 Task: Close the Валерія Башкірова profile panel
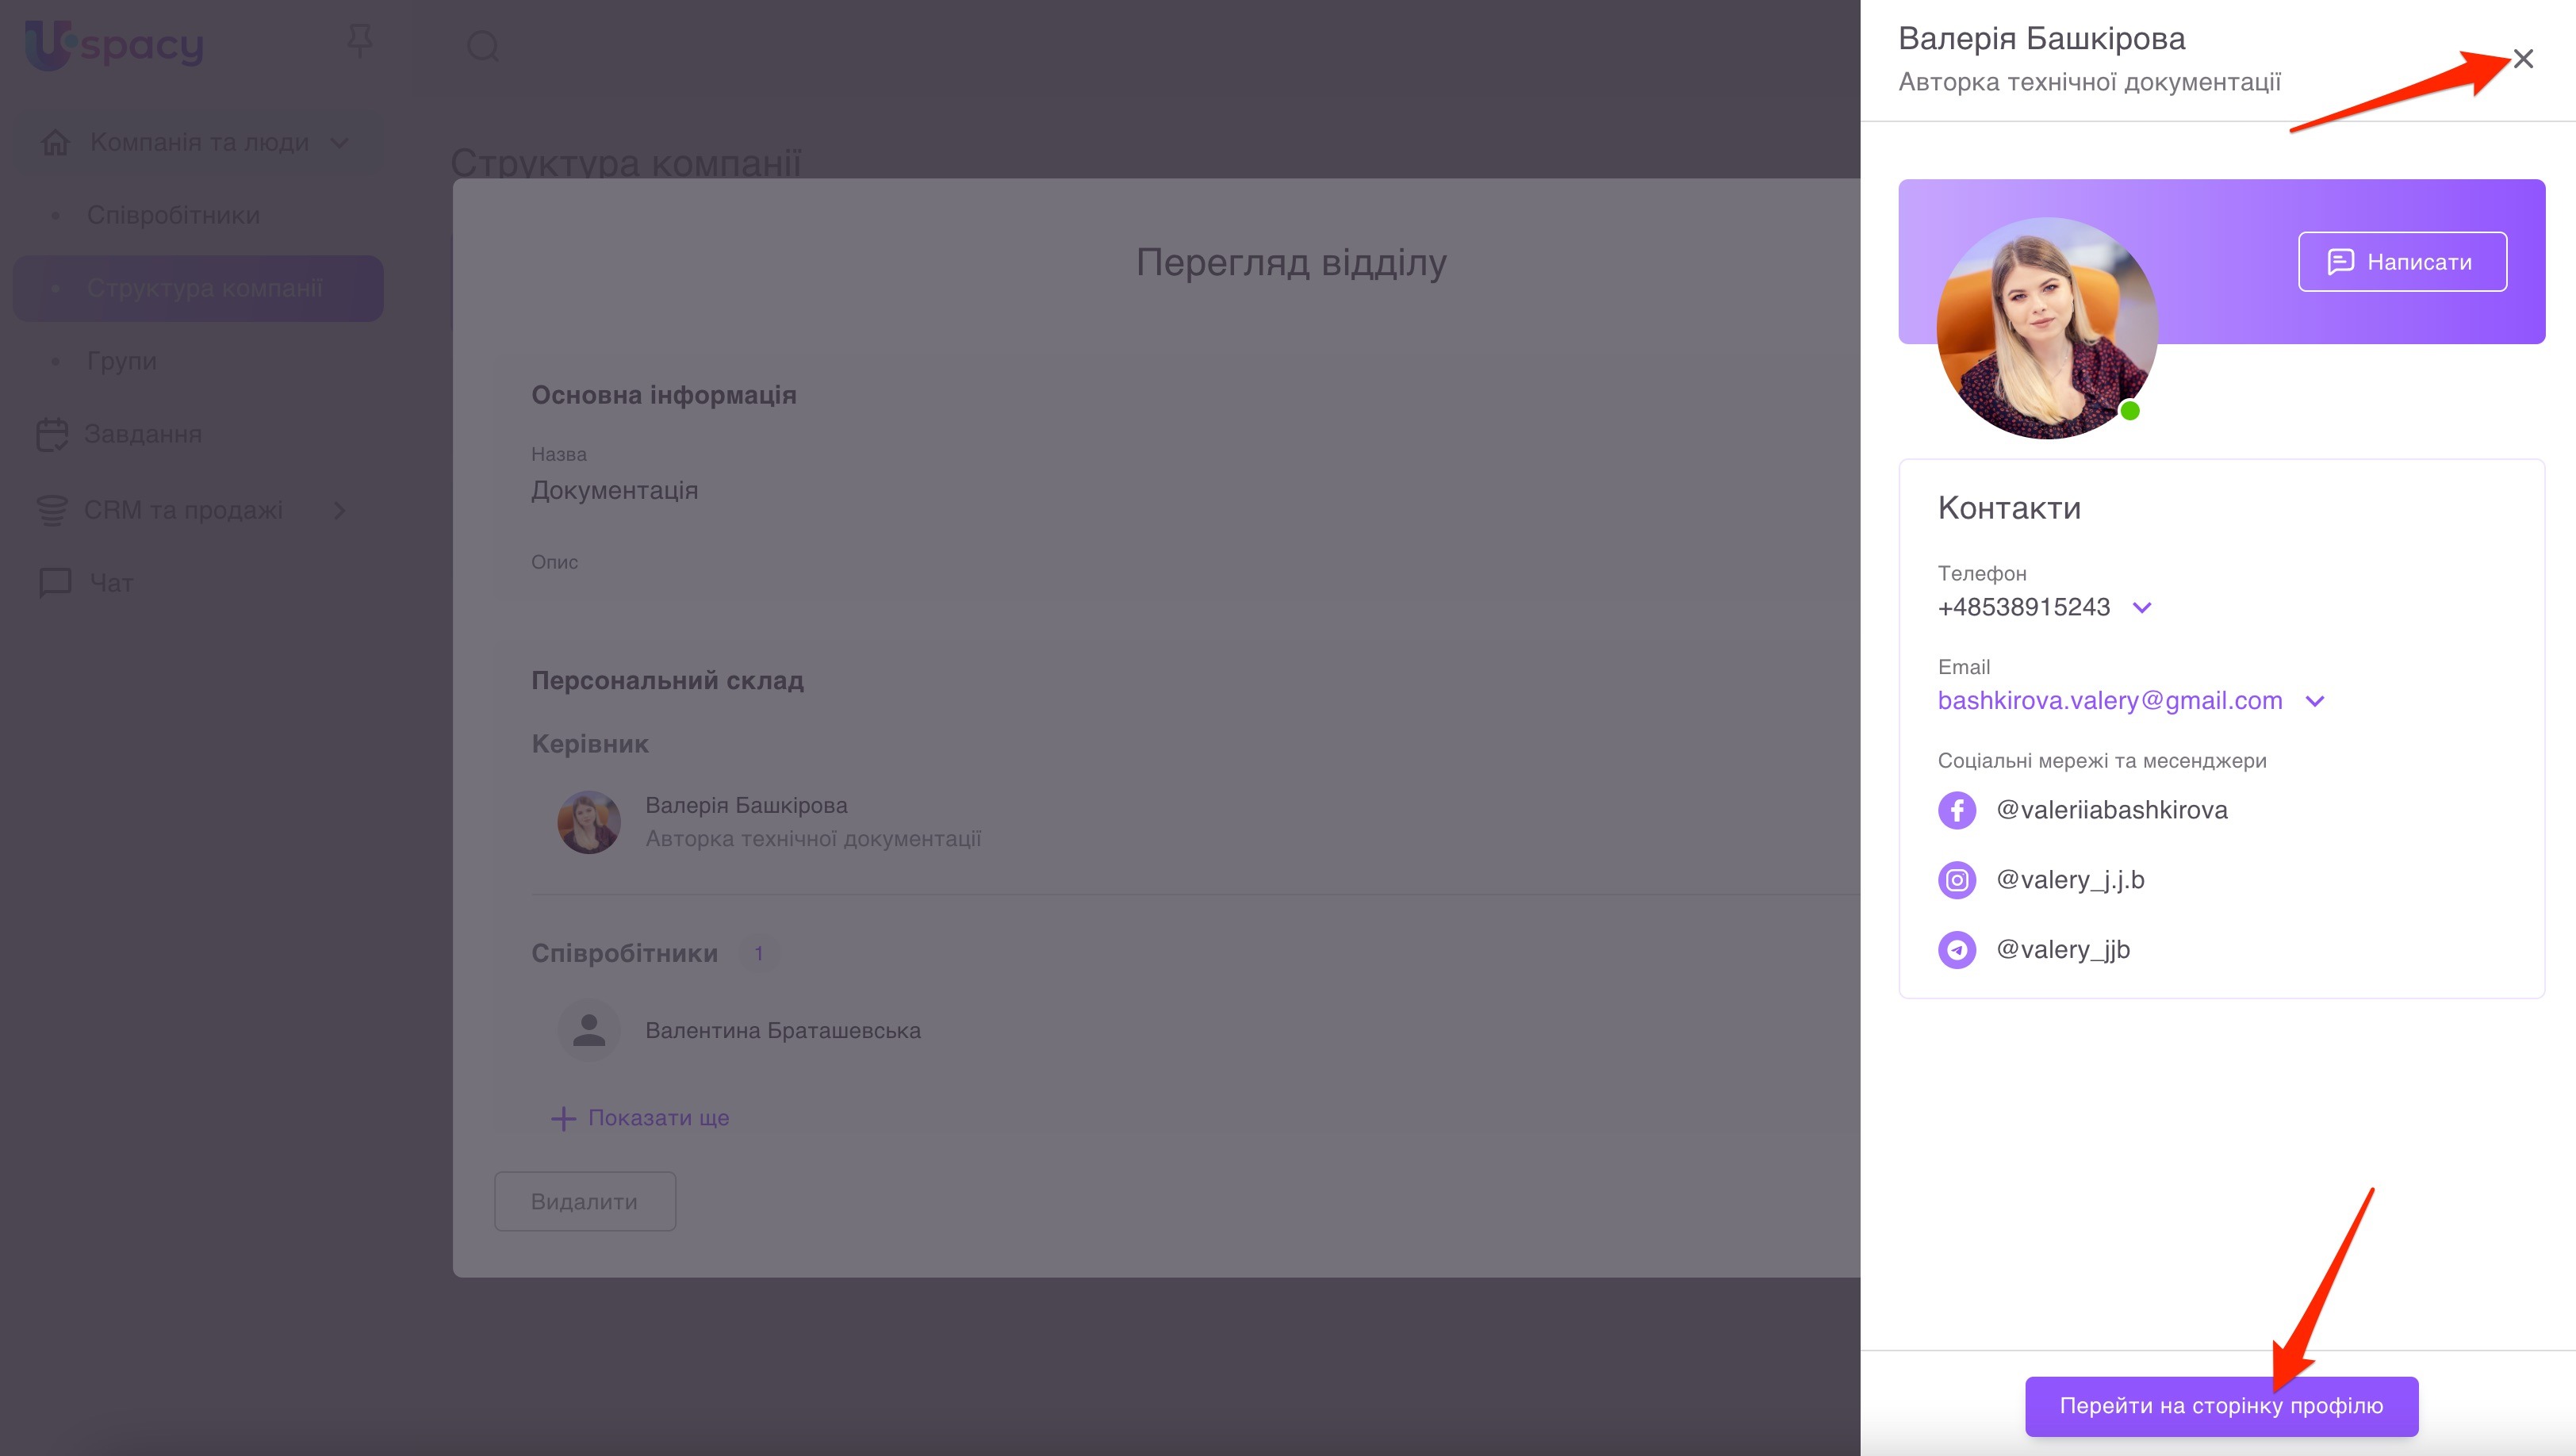tap(2522, 59)
